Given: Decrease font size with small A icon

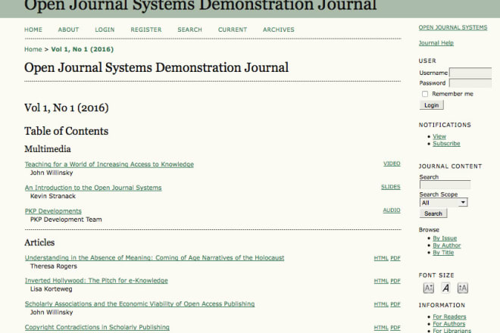Looking at the screenshot, I should pyautogui.click(x=428, y=288).
